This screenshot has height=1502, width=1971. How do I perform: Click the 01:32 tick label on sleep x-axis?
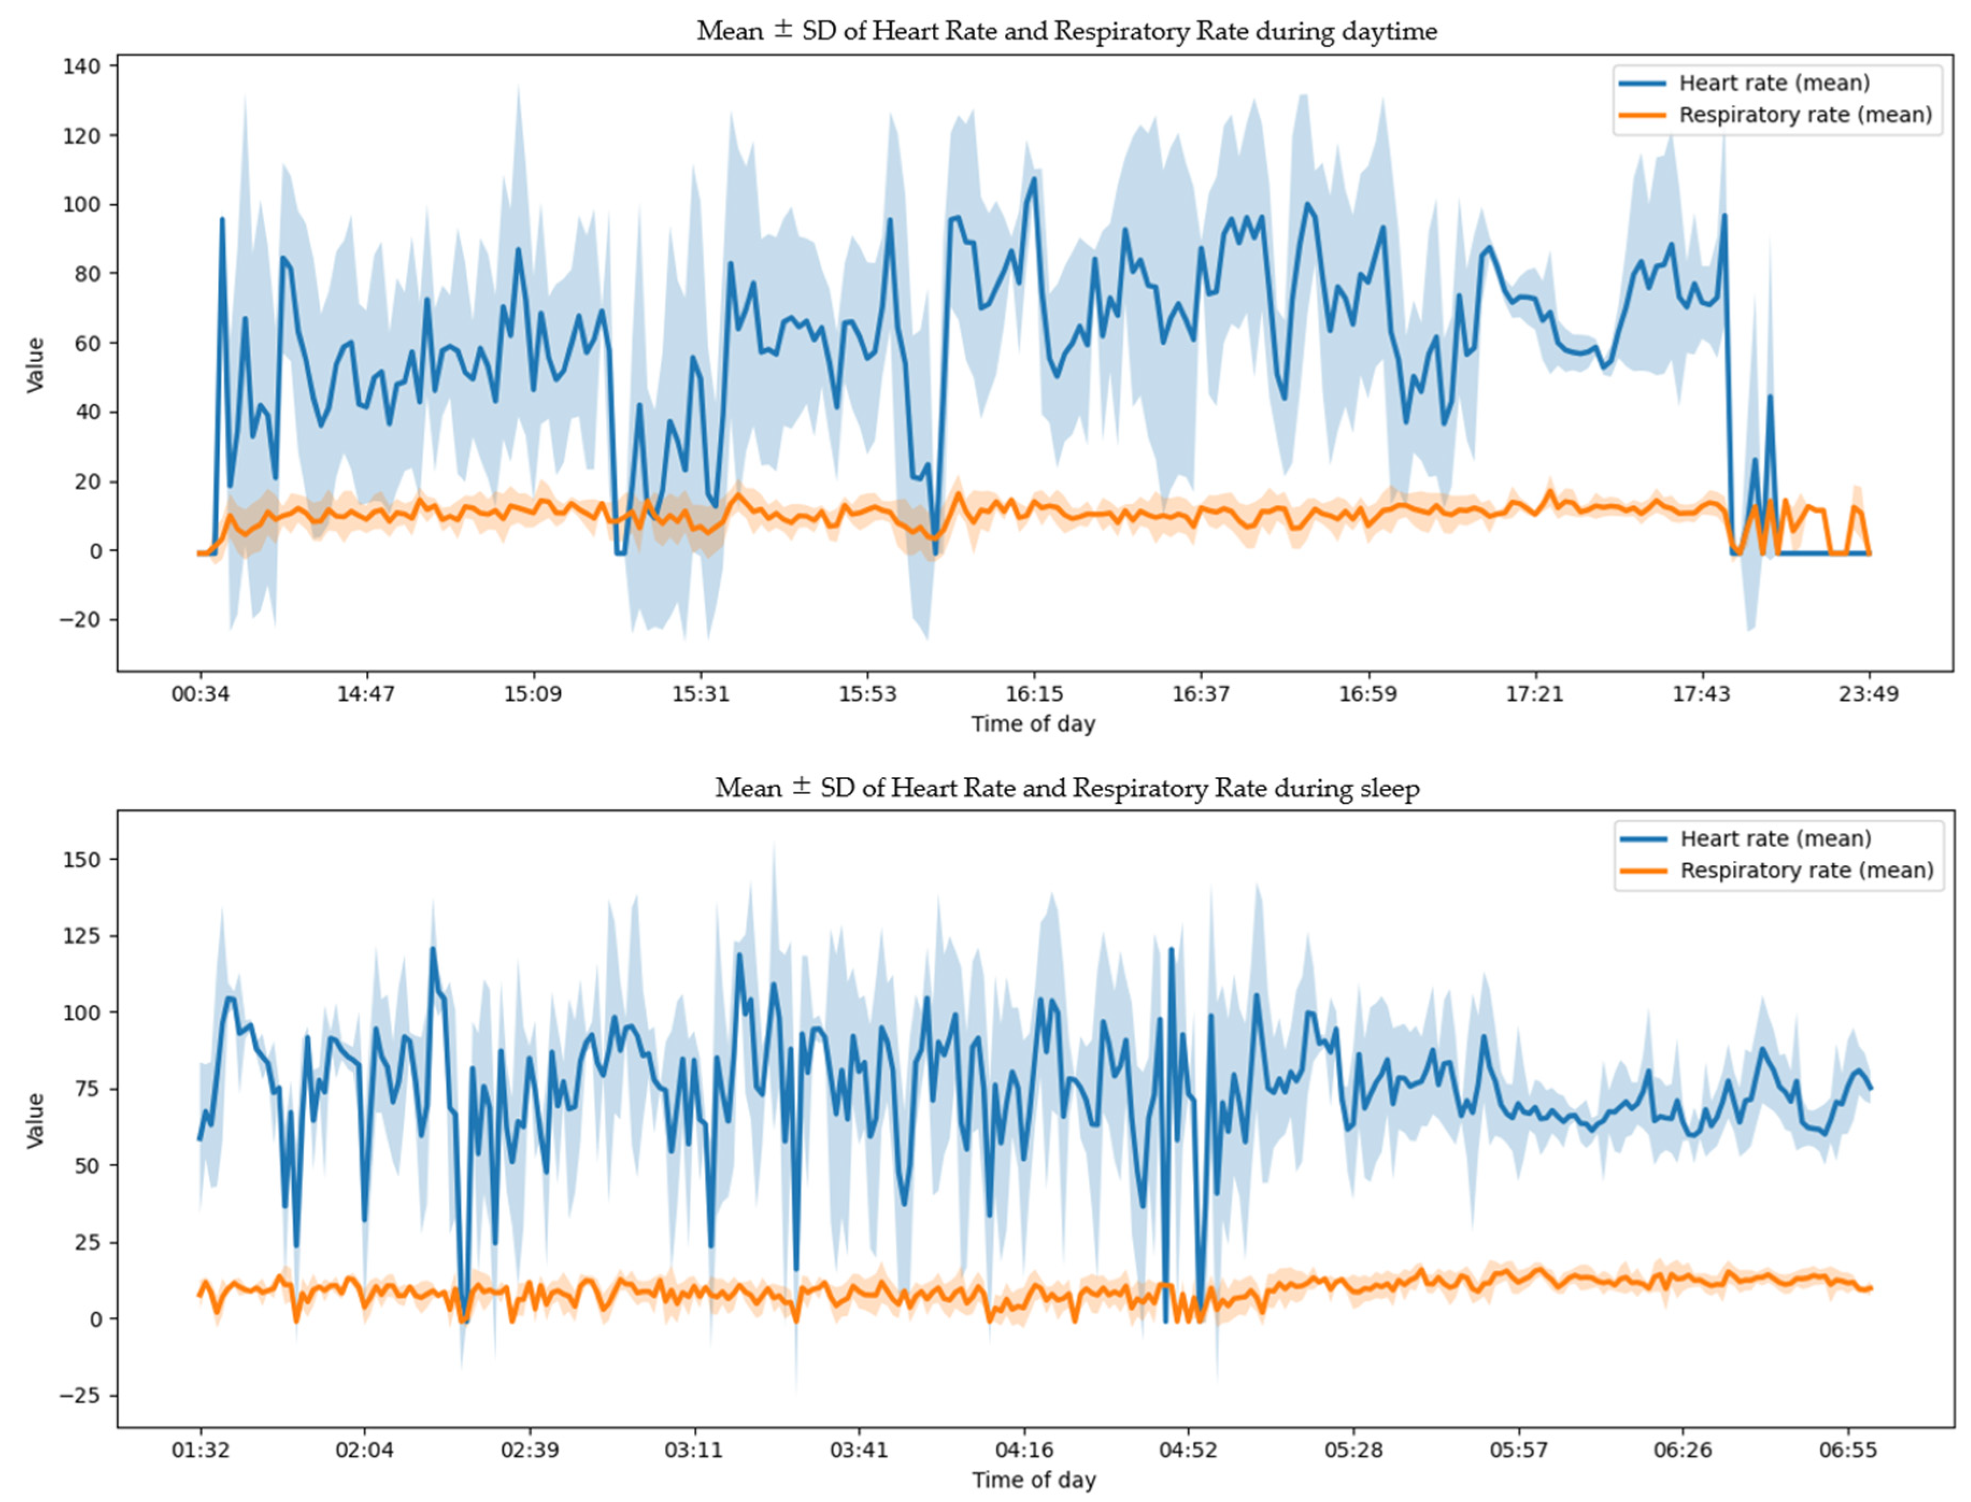point(201,1450)
